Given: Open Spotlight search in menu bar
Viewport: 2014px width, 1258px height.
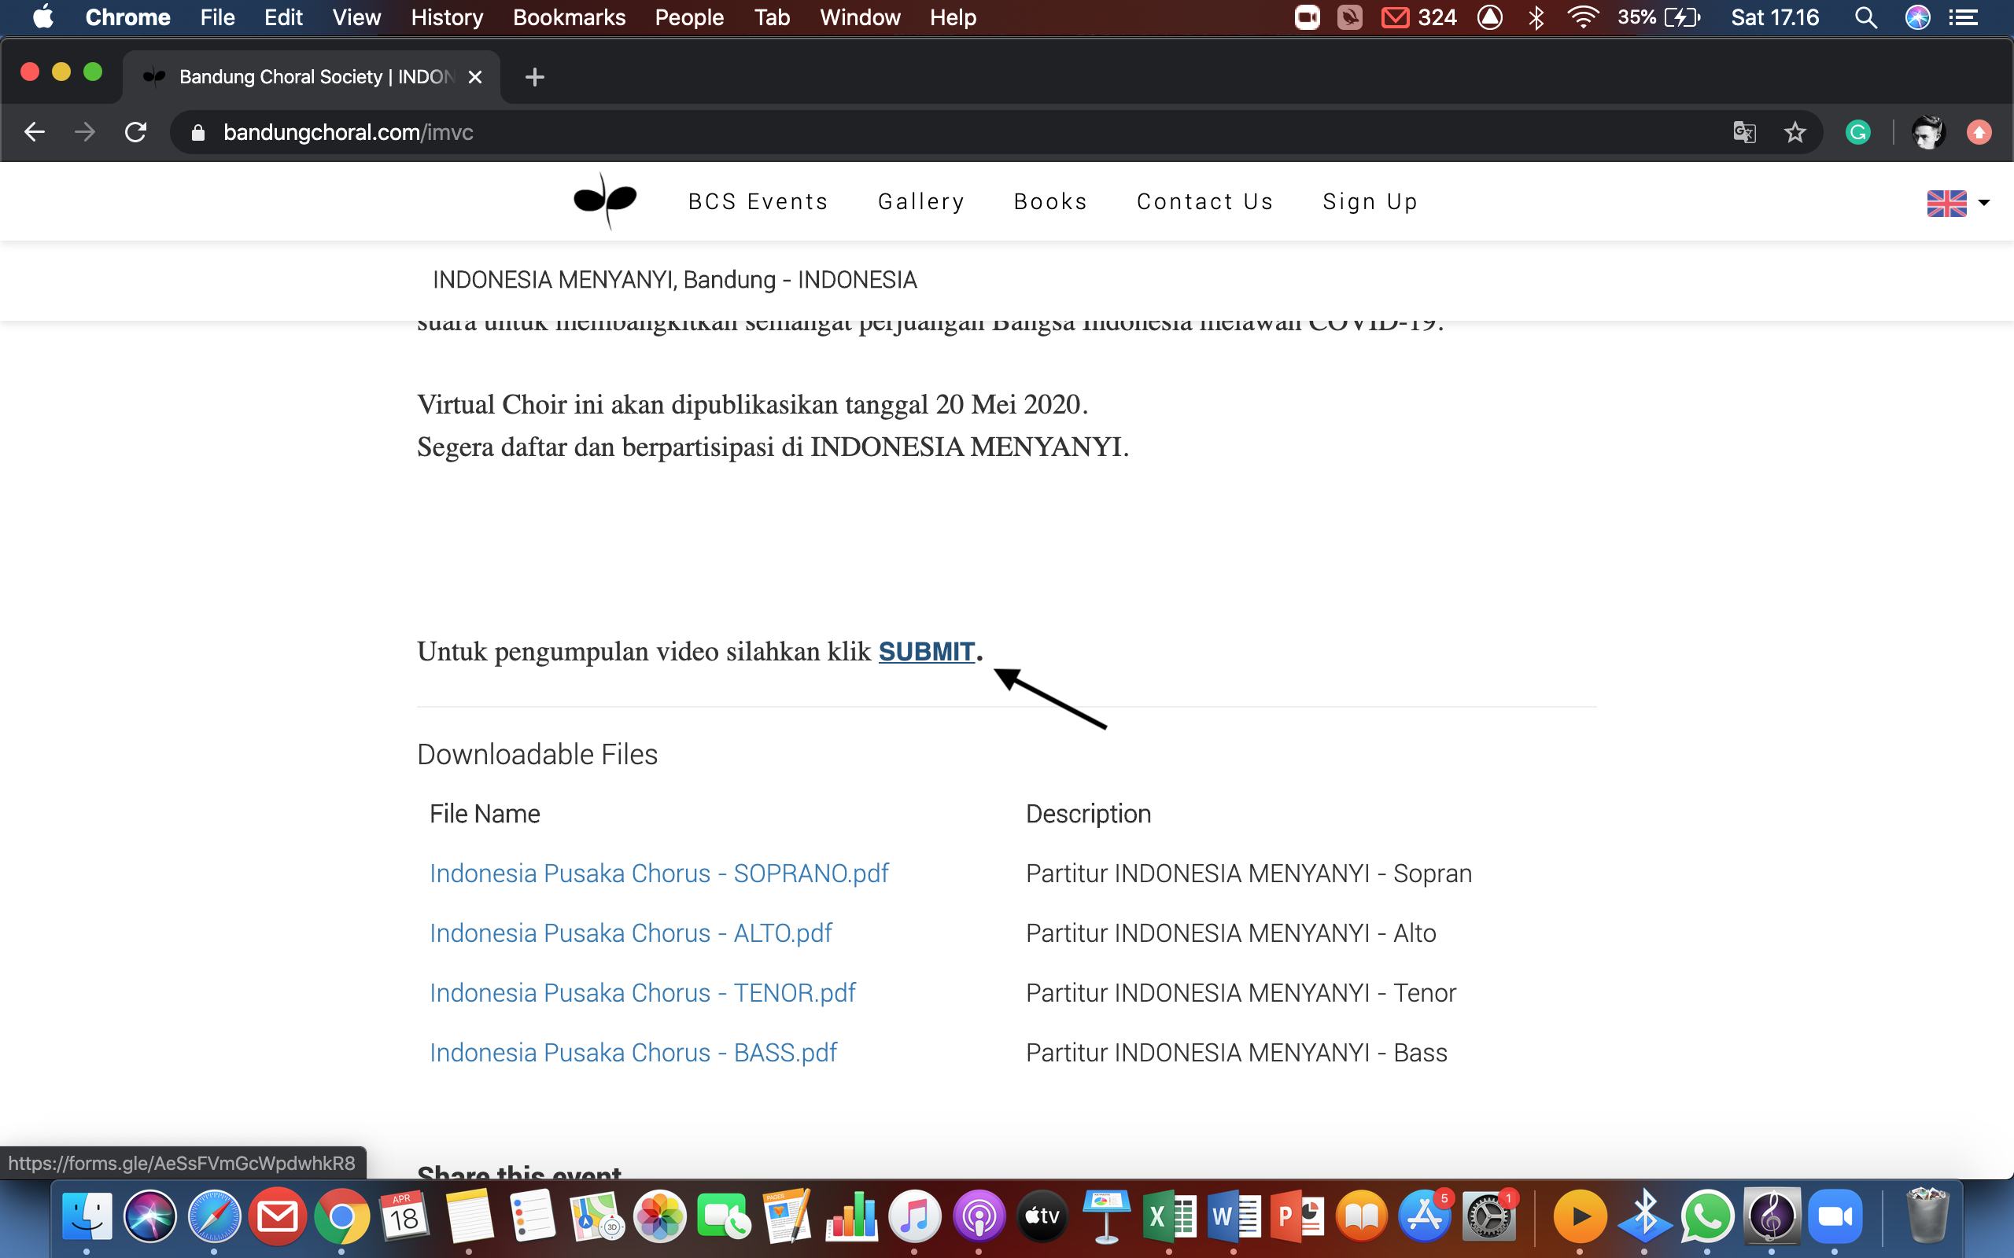Looking at the screenshot, I should (1865, 17).
